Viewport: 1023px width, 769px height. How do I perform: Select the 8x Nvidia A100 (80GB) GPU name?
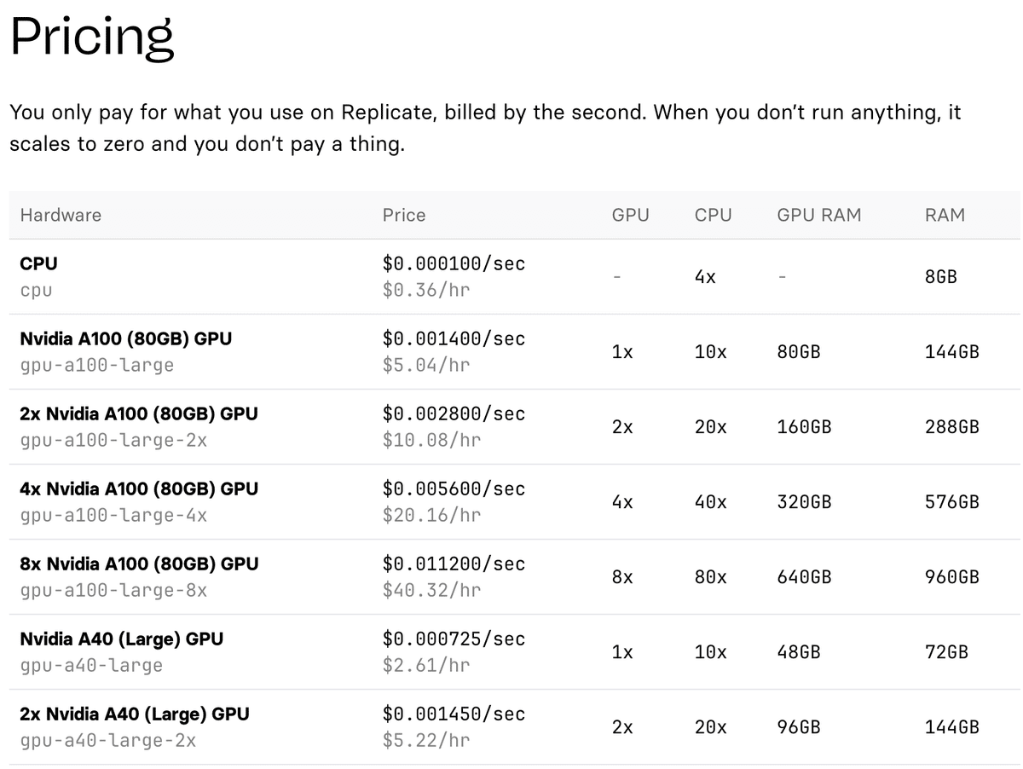[139, 564]
